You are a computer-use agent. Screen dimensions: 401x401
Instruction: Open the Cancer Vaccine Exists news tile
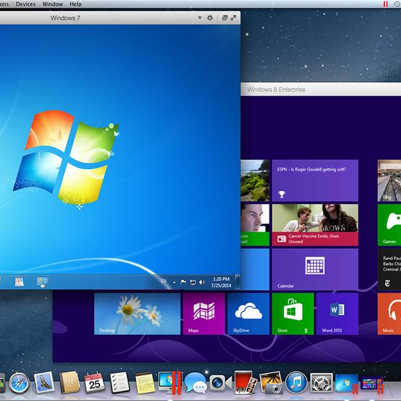[x=315, y=225]
